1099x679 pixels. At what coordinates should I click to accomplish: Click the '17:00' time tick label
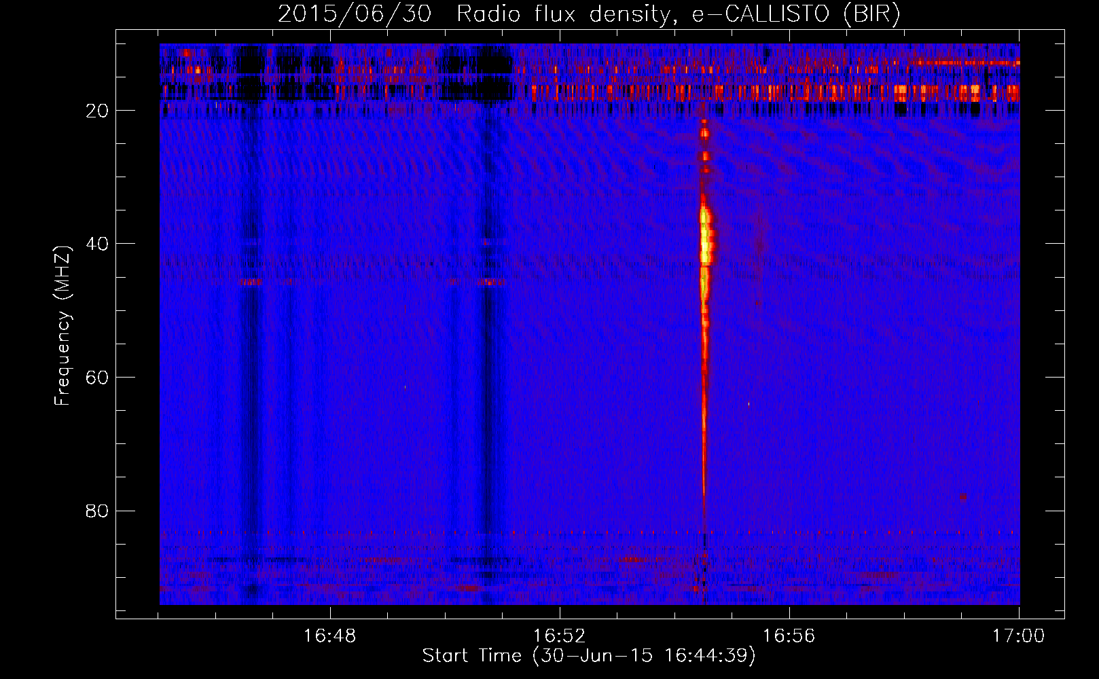coord(1018,636)
